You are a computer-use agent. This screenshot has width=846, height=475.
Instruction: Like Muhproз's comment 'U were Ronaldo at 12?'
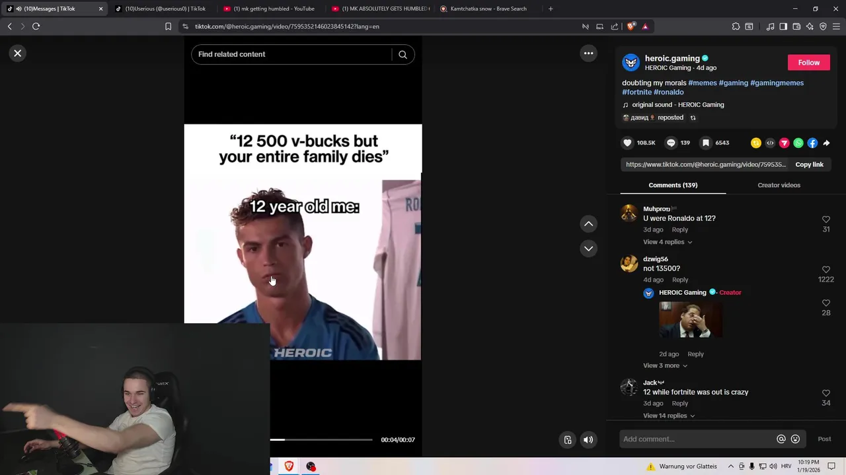tap(826, 220)
